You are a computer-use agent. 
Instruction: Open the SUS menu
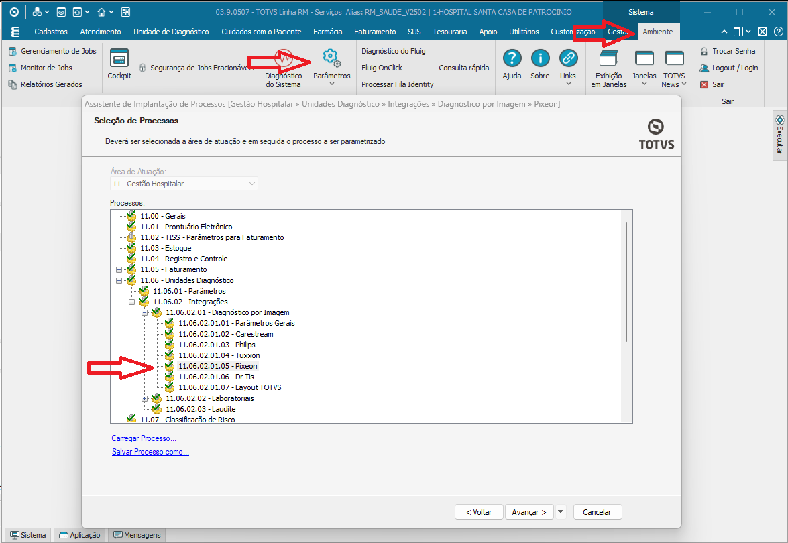click(414, 32)
